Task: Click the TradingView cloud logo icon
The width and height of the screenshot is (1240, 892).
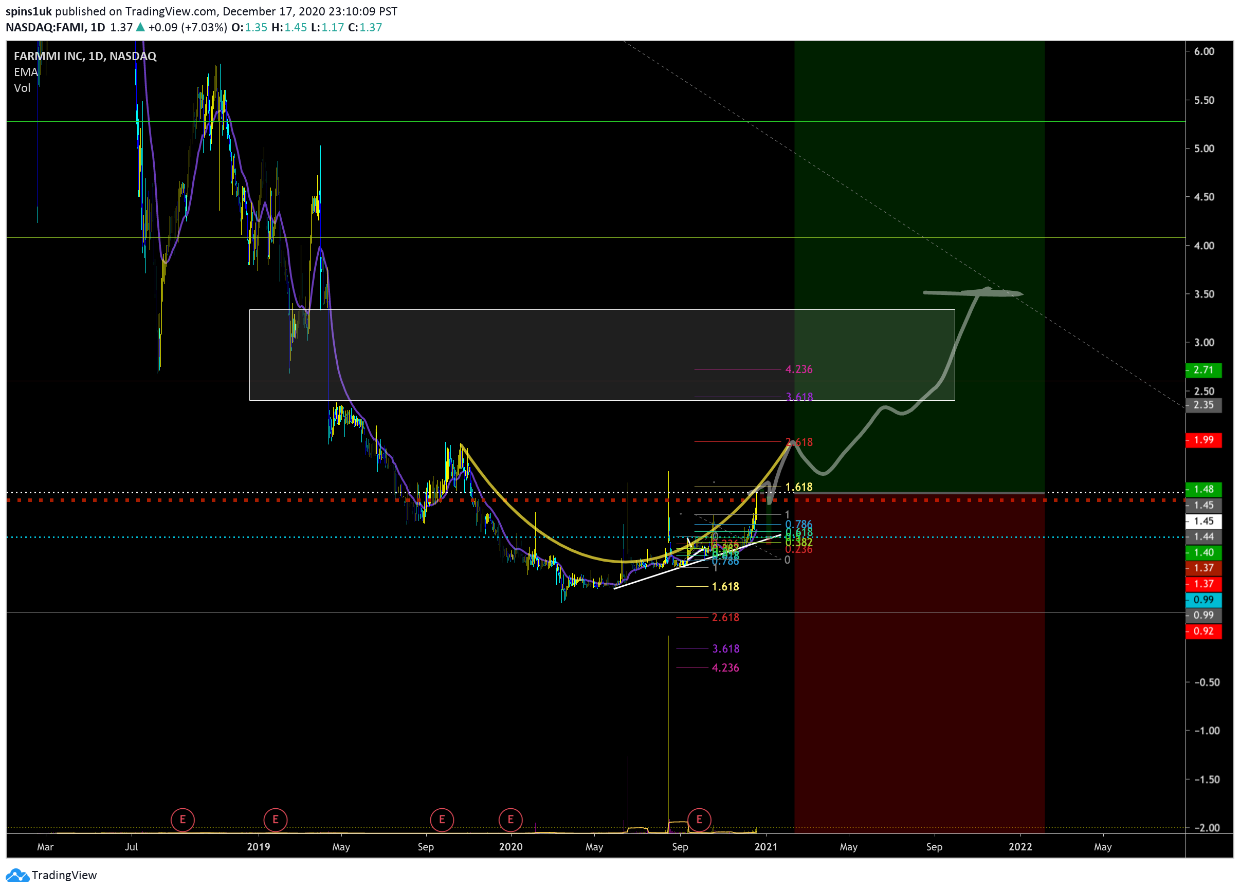Action: tap(17, 875)
